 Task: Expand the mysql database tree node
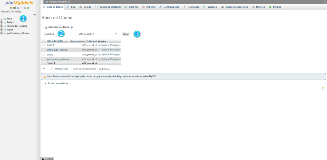(2, 30)
